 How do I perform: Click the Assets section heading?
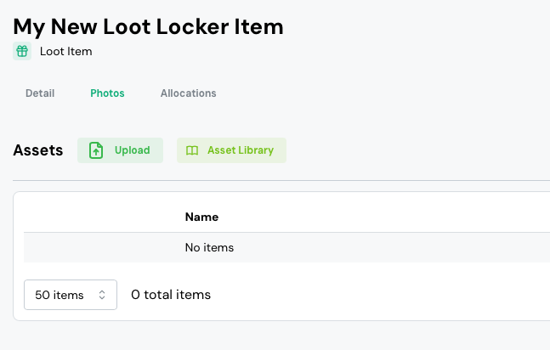(38, 150)
